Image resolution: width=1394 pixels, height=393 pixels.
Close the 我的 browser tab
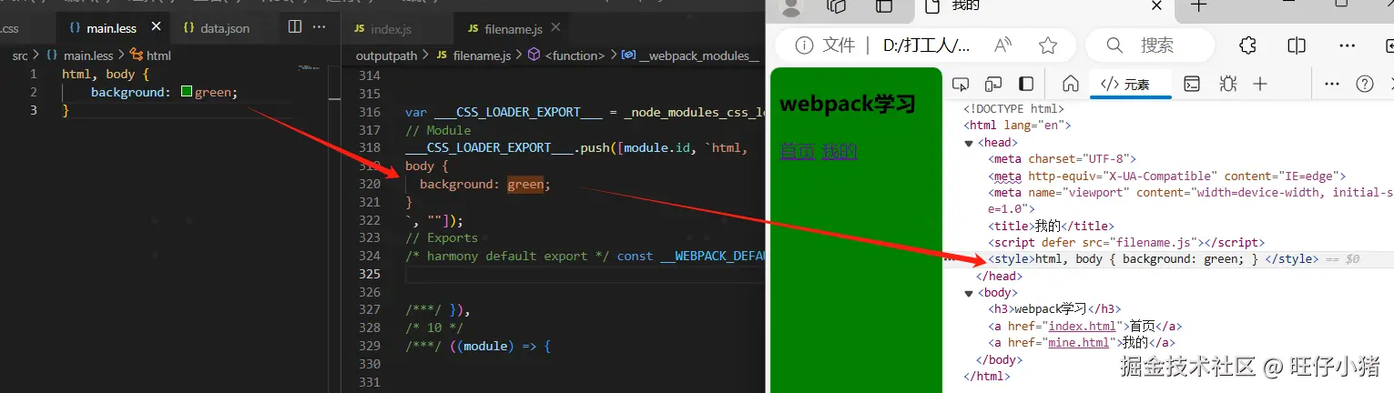pos(1156,5)
